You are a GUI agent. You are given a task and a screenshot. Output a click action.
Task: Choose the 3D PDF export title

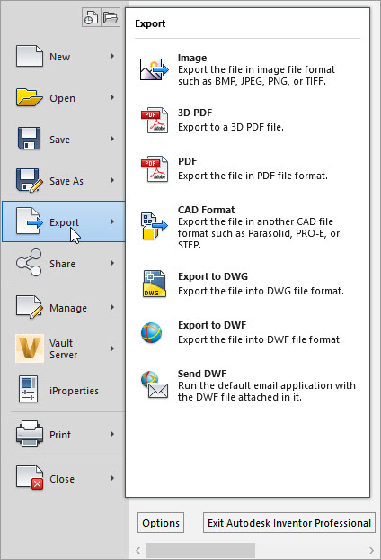[x=195, y=113]
